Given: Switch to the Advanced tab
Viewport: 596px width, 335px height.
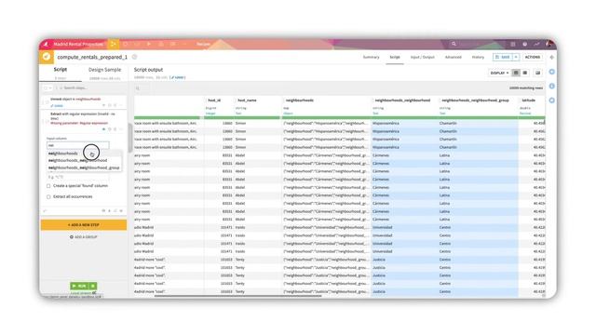Looking at the screenshot, I should click(x=454, y=57).
